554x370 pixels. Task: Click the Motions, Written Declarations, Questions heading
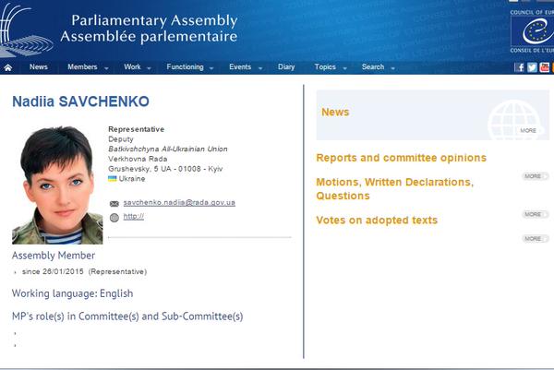tap(394, 189)
